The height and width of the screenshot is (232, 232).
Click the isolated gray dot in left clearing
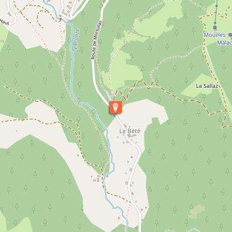pyautogui.click(x=17, y=131)
